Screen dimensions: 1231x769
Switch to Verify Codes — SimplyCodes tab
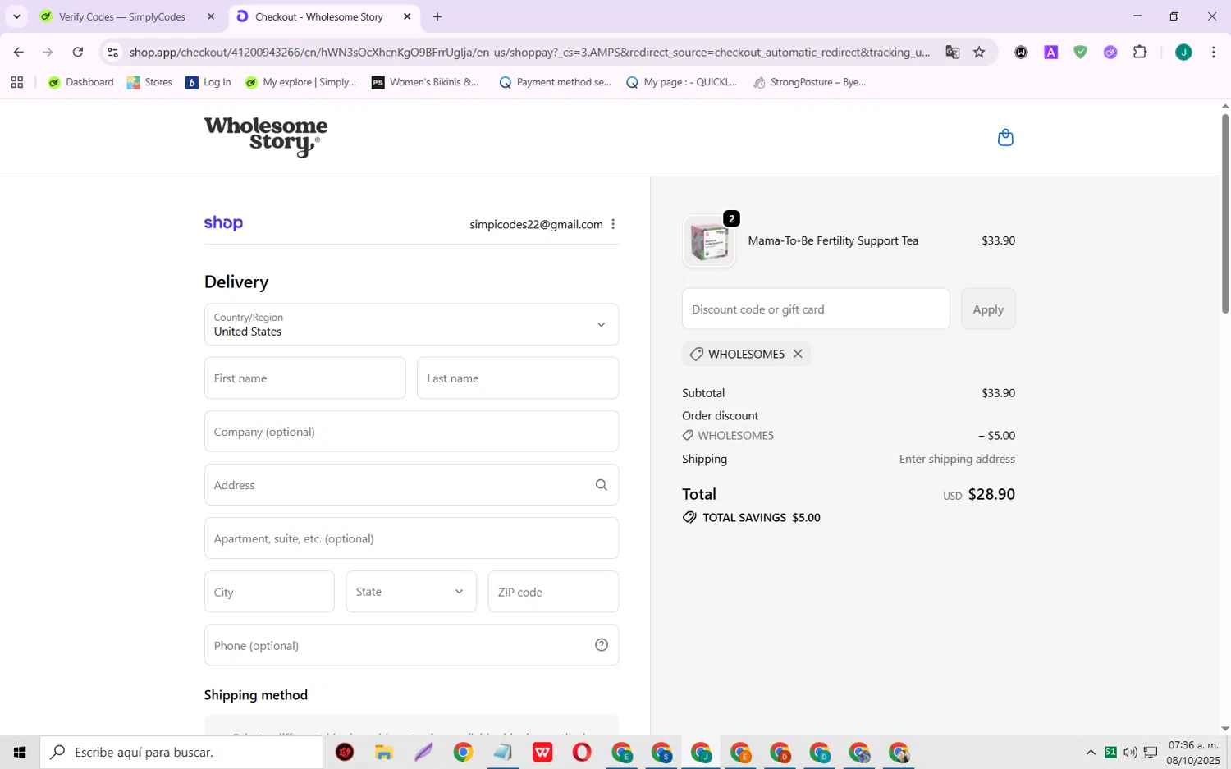(121, 16)
